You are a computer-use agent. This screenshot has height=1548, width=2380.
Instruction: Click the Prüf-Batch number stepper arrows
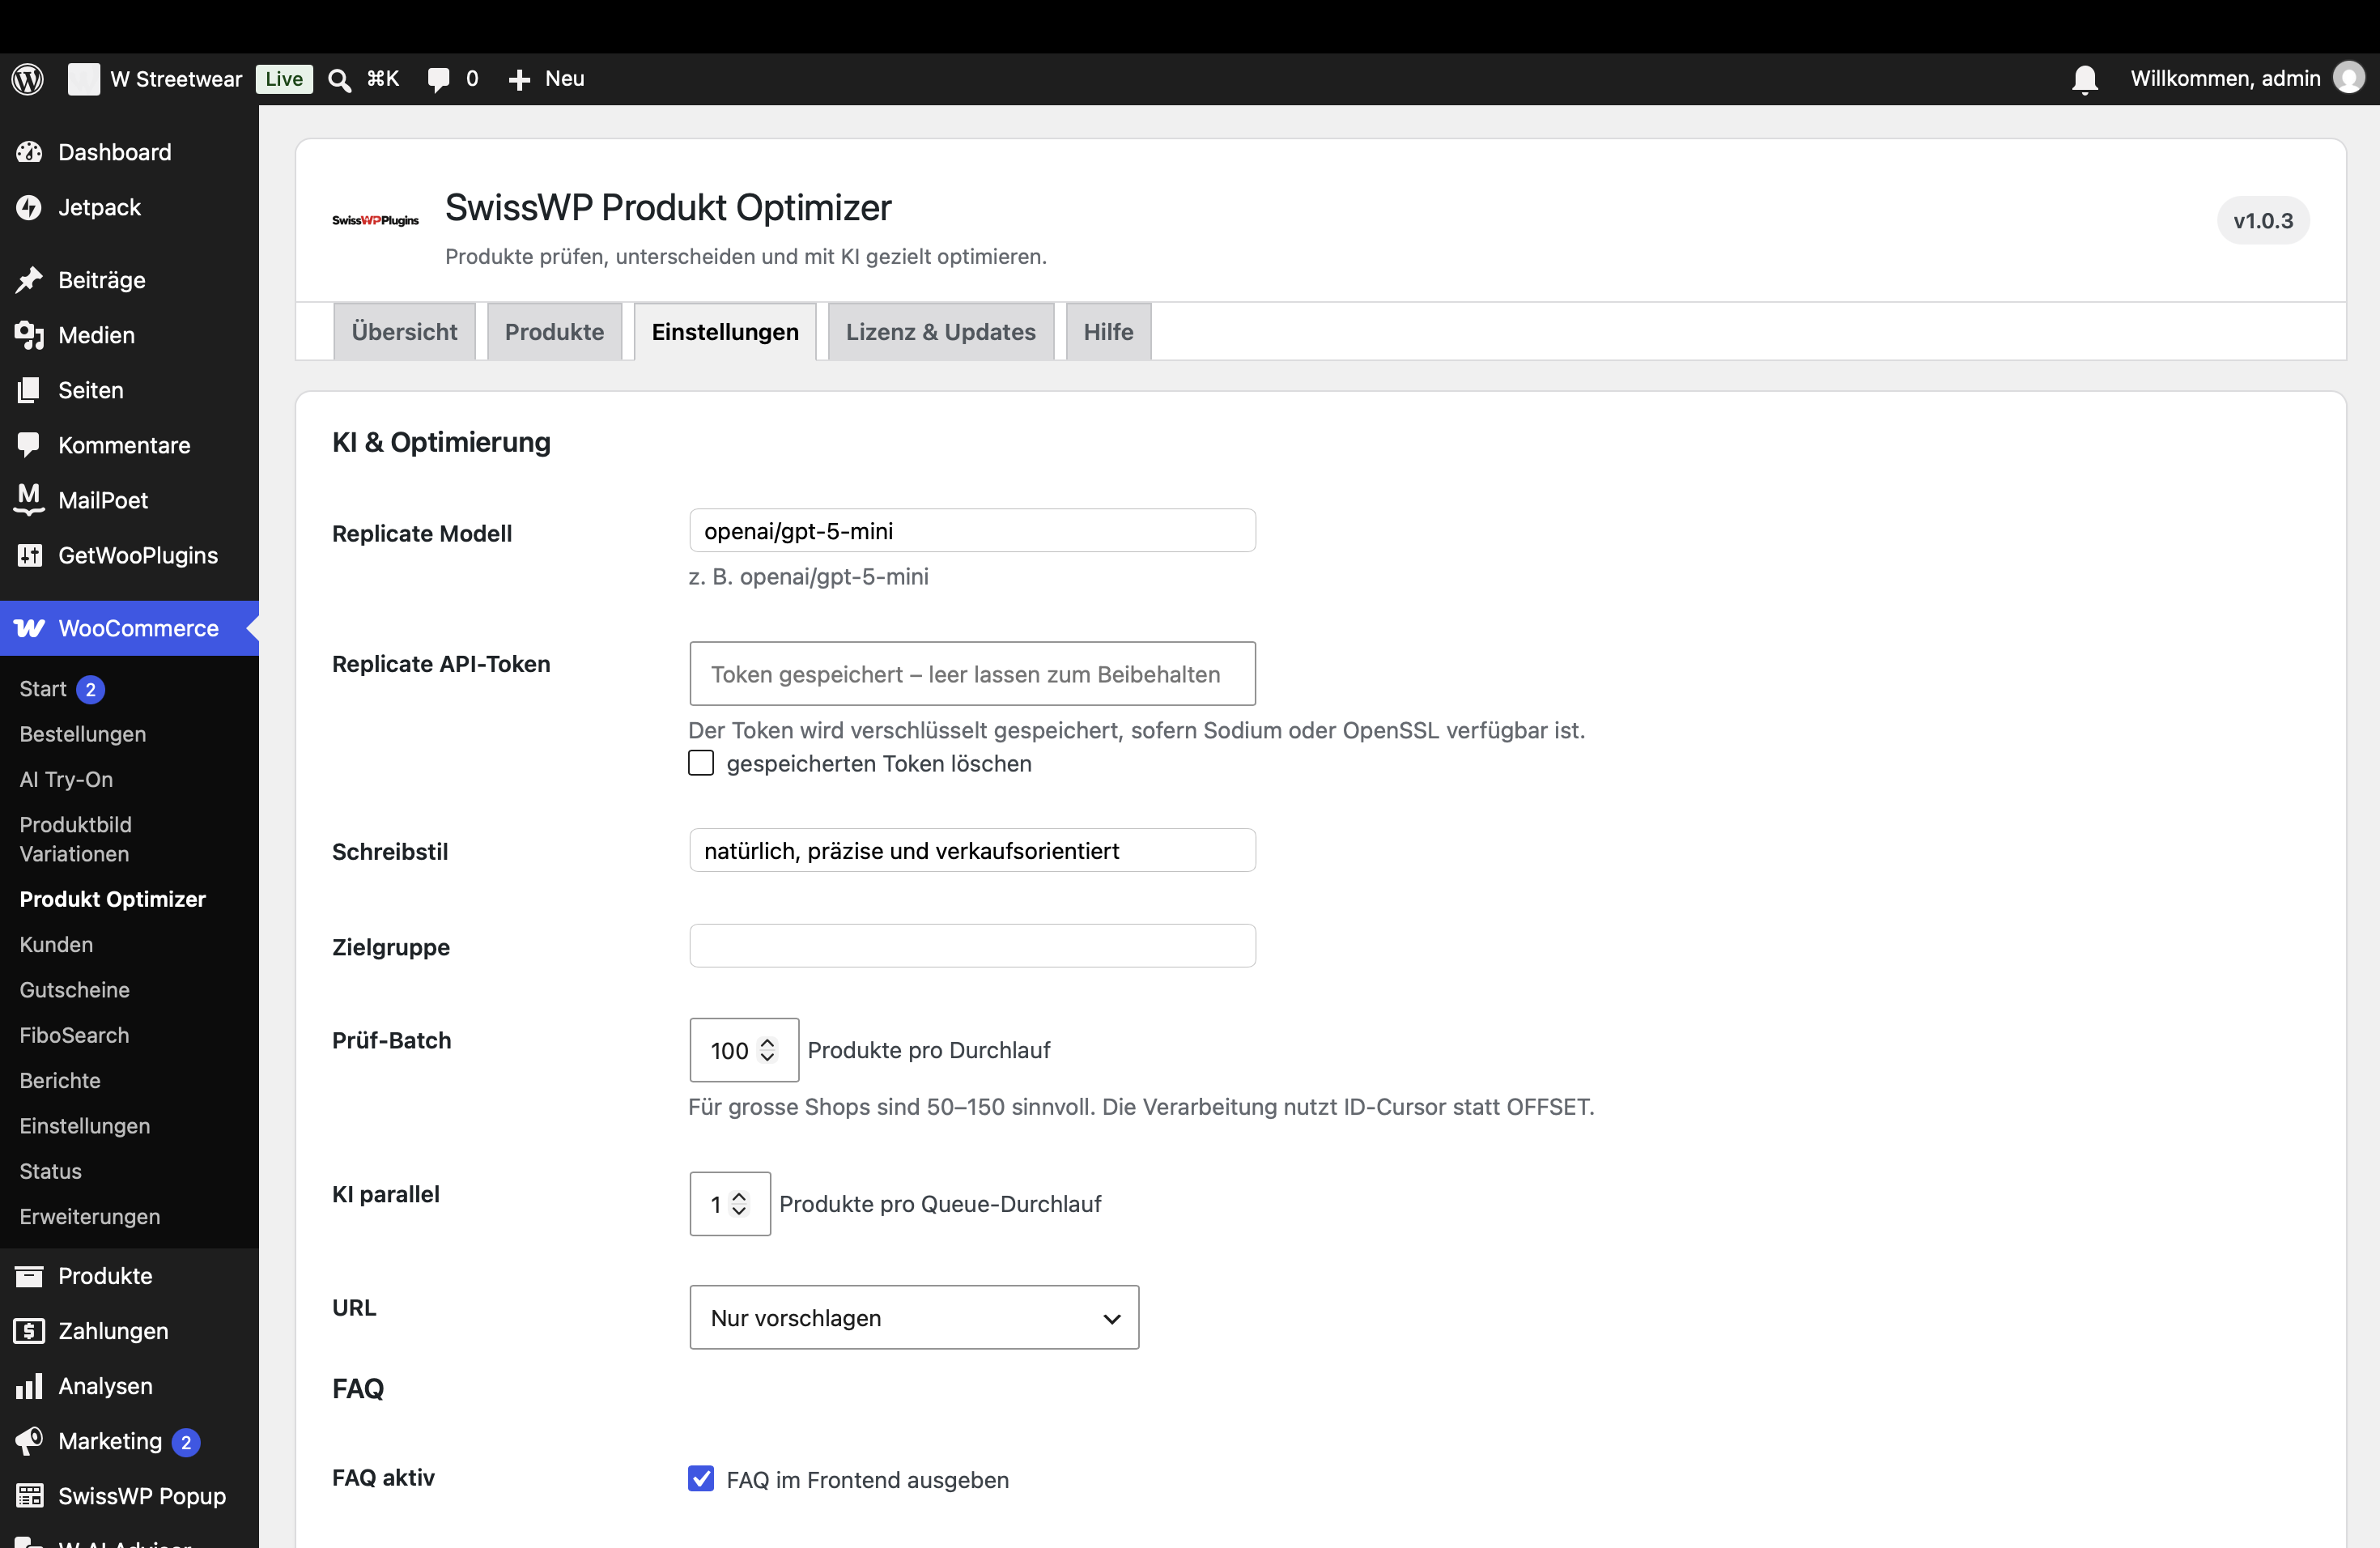pos(767,1050)
